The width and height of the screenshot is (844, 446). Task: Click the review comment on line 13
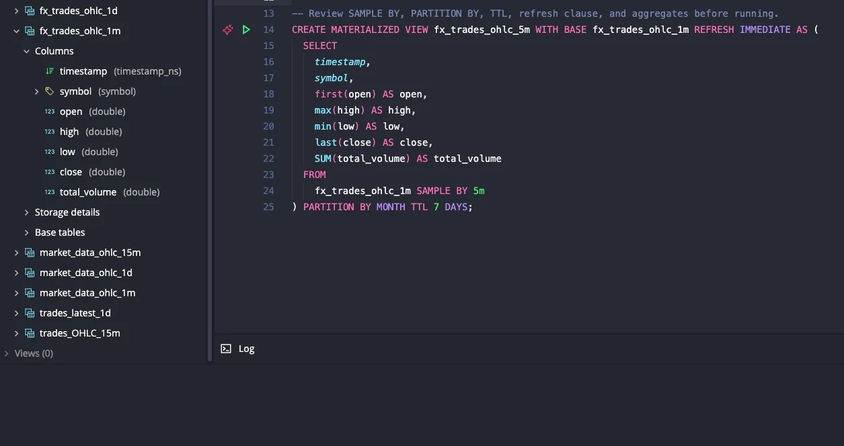point(535,13)
